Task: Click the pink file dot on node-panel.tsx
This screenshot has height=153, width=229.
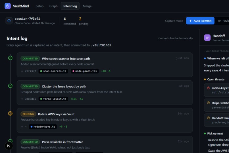Action: click(73, 71)
